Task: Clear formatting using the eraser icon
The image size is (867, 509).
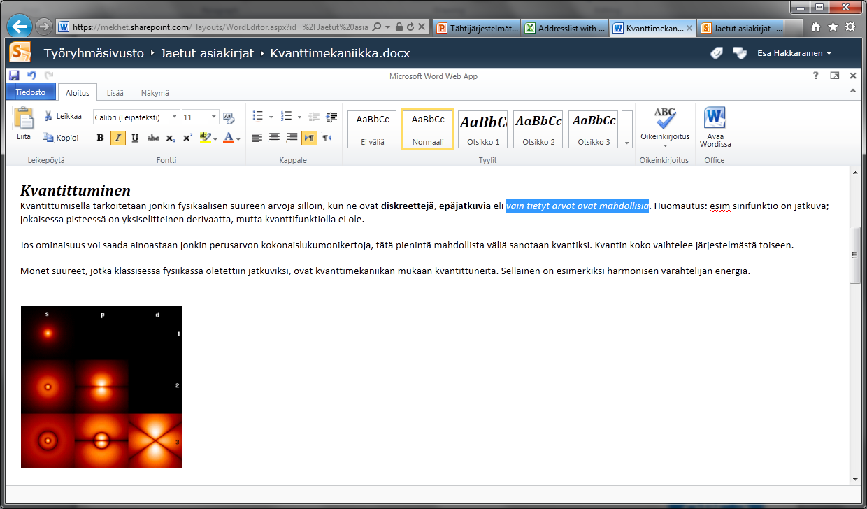Action: point(229,117)
